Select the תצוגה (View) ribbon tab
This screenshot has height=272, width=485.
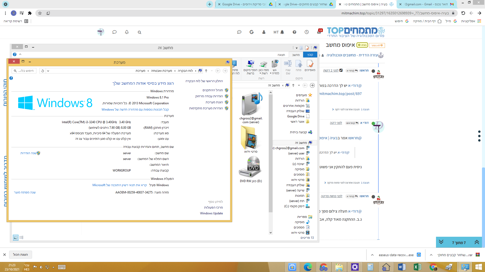click(x=281, y=55)
